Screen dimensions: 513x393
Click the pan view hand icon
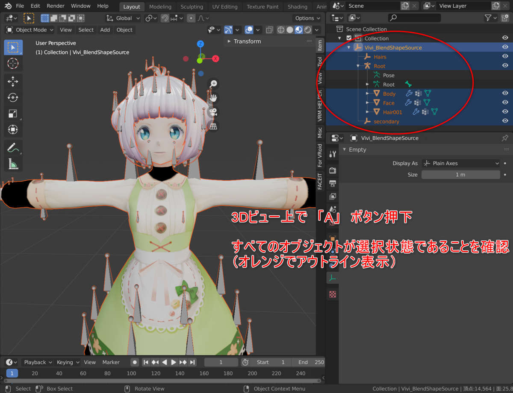coord(213,98)
